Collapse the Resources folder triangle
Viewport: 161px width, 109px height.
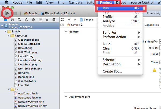pos(9,36)
